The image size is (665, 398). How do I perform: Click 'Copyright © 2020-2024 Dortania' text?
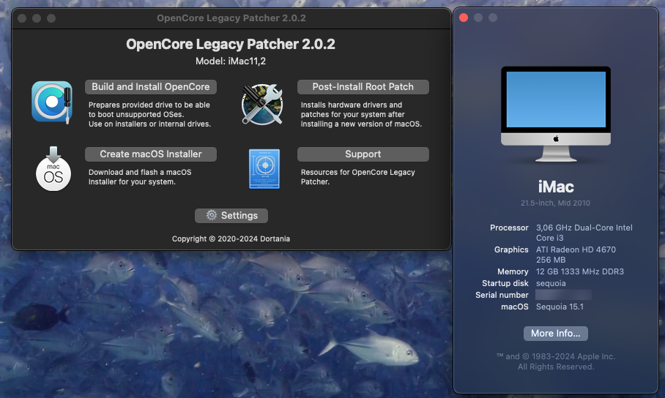pyautogui.click(x=231, y=239)
